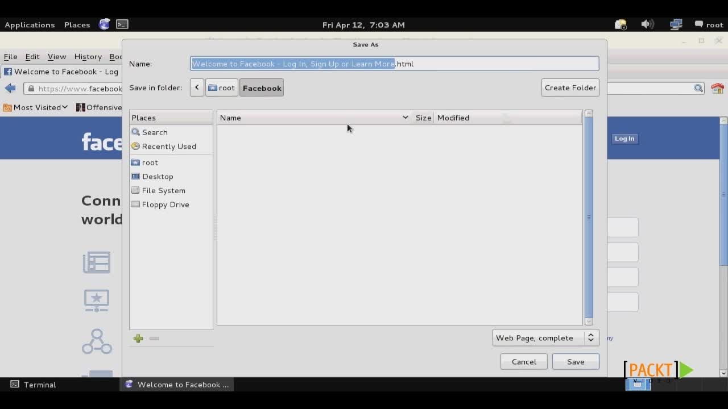This screenshot has height=409, width=728.
Task: Open the volume speaker icon
Action: (x=647, y=24)
